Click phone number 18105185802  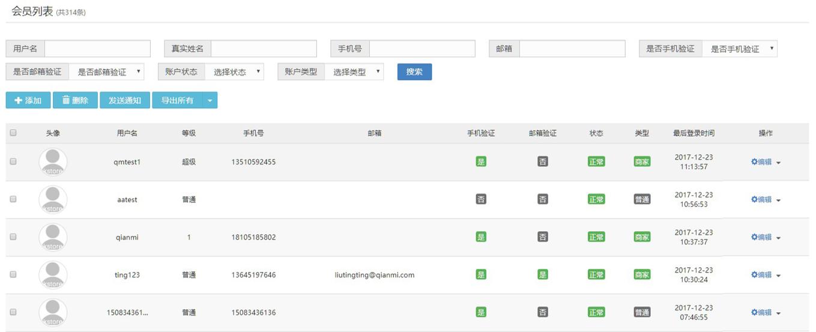click(x=253, y=237)
